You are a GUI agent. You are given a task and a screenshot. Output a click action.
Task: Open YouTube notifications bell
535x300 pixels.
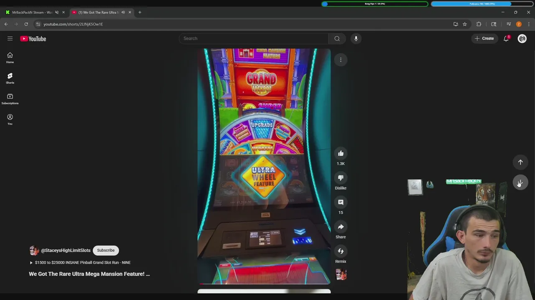tap(506, 38)
